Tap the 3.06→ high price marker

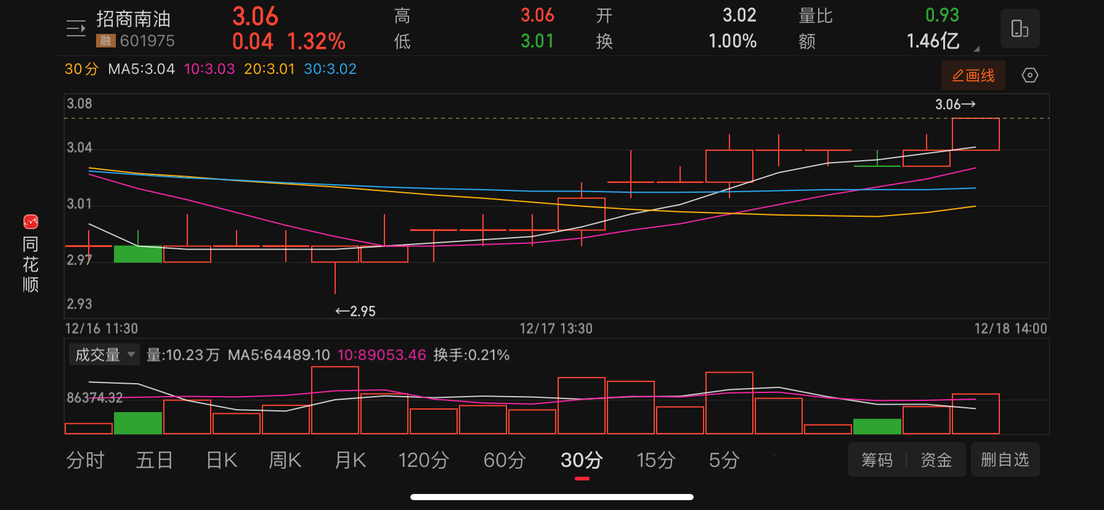point(956,104)
